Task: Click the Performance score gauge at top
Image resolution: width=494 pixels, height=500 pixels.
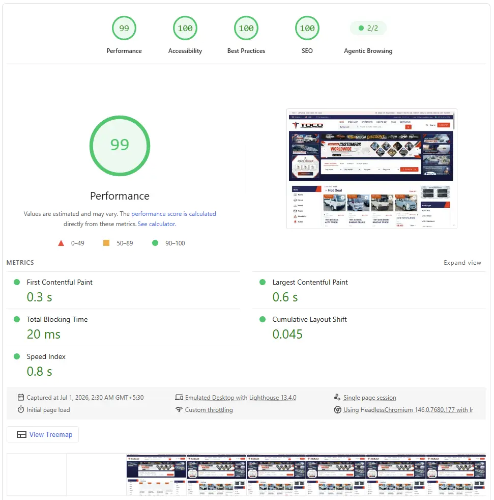Action: tap(124, 28)
